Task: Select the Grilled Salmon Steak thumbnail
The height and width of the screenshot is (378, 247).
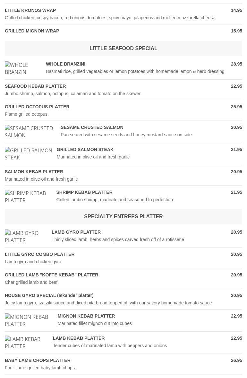Action: tap(29, 154)
